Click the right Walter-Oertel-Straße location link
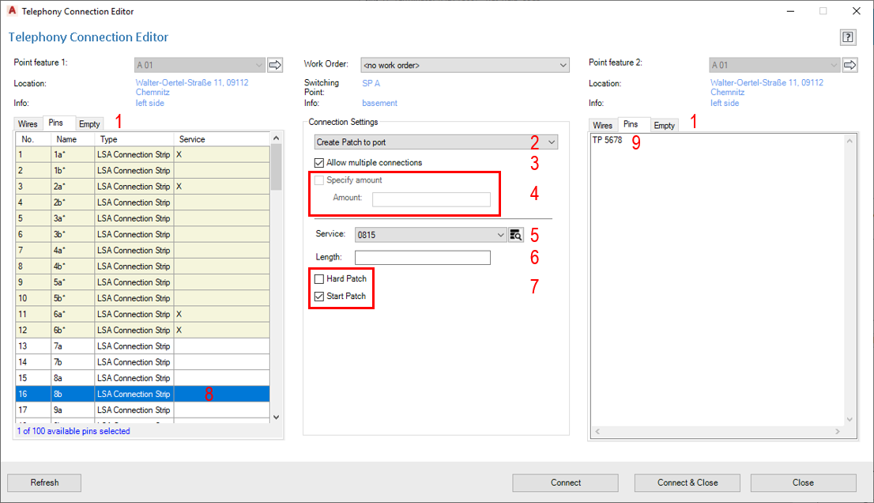 pyautogui.click(x=767, y=88)
